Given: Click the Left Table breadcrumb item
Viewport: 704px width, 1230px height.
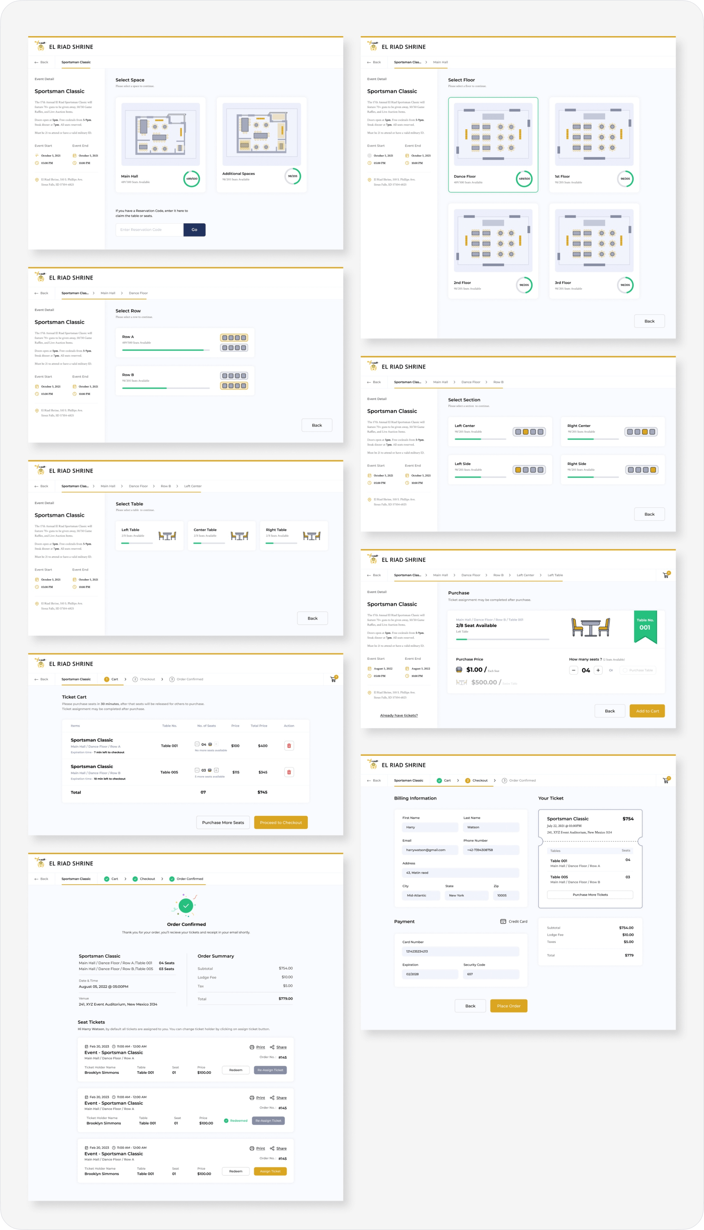Looking at the screenshot, I should (555, 575).
